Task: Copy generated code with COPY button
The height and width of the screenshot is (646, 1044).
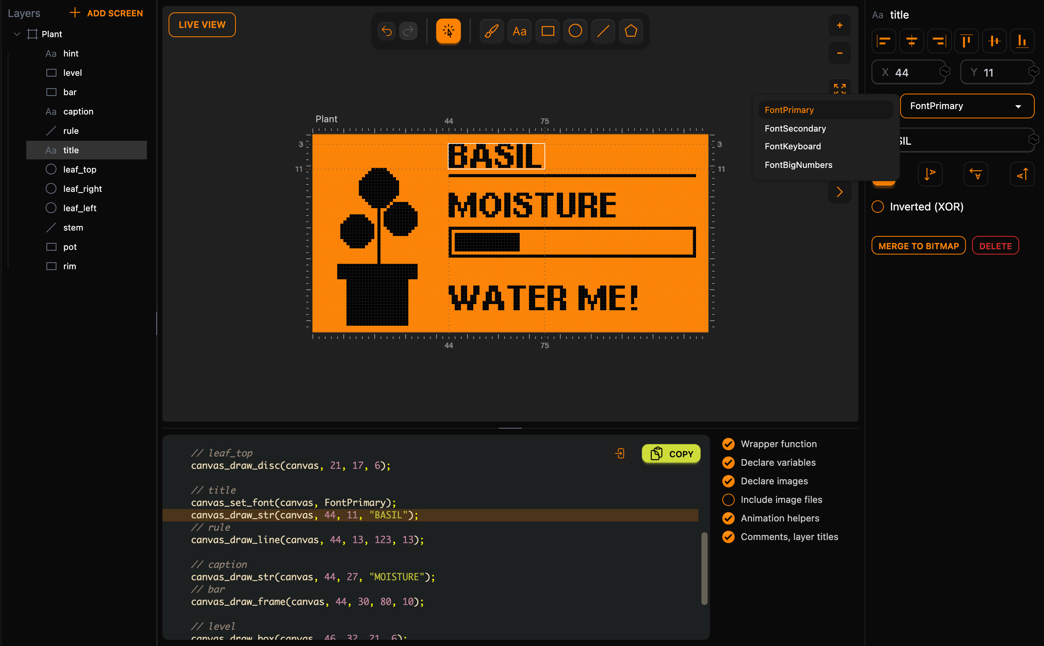Action: coord(671,454)
